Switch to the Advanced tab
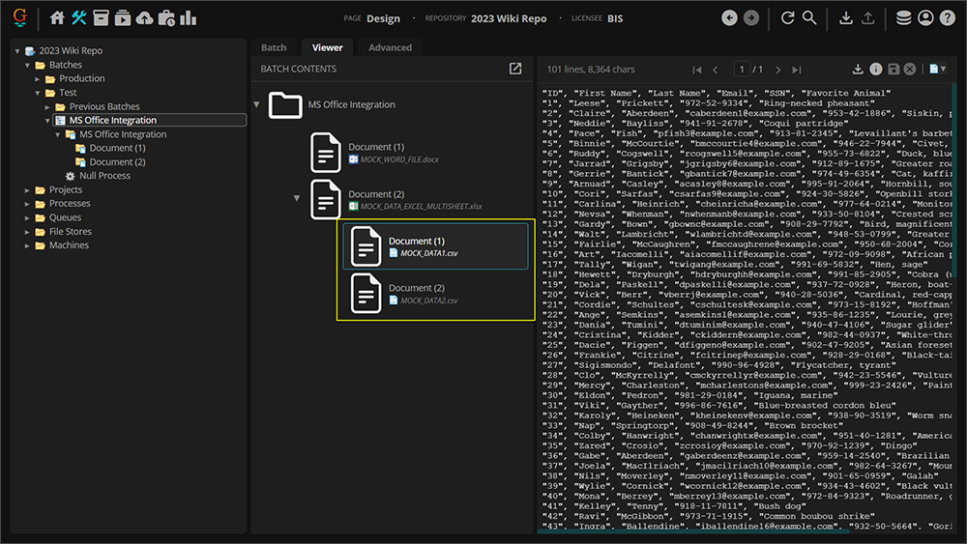The width and height of the screenshot is (967, 544). pos(390,47)
